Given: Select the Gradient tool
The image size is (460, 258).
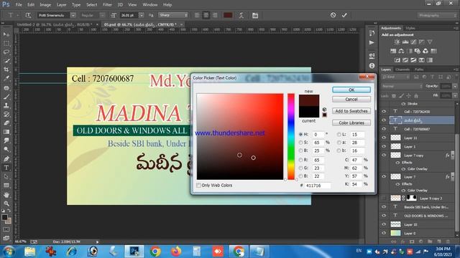Looking at the screenshot, I should [6, 132].
